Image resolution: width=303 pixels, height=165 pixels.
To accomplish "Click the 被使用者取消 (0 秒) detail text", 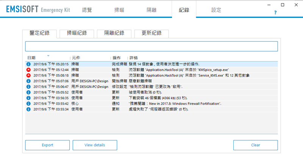I will 145,92.
